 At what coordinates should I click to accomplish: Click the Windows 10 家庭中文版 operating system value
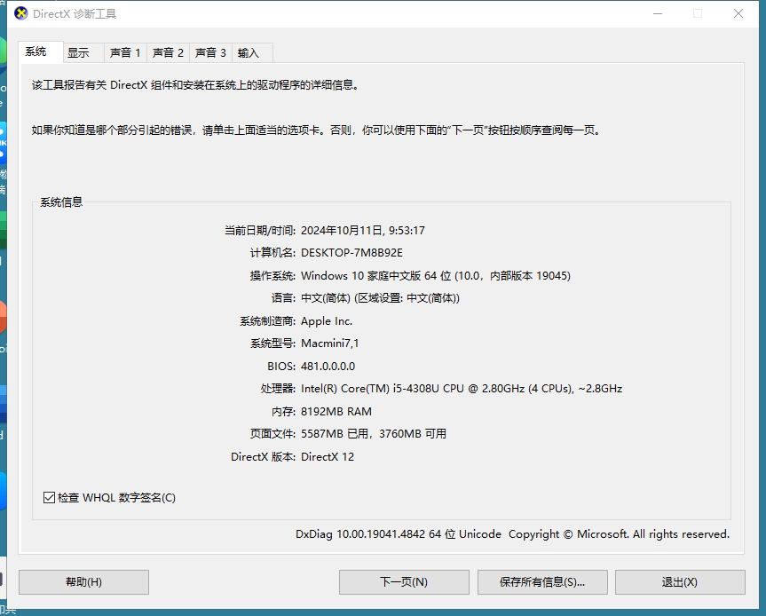tap(435, 275)
